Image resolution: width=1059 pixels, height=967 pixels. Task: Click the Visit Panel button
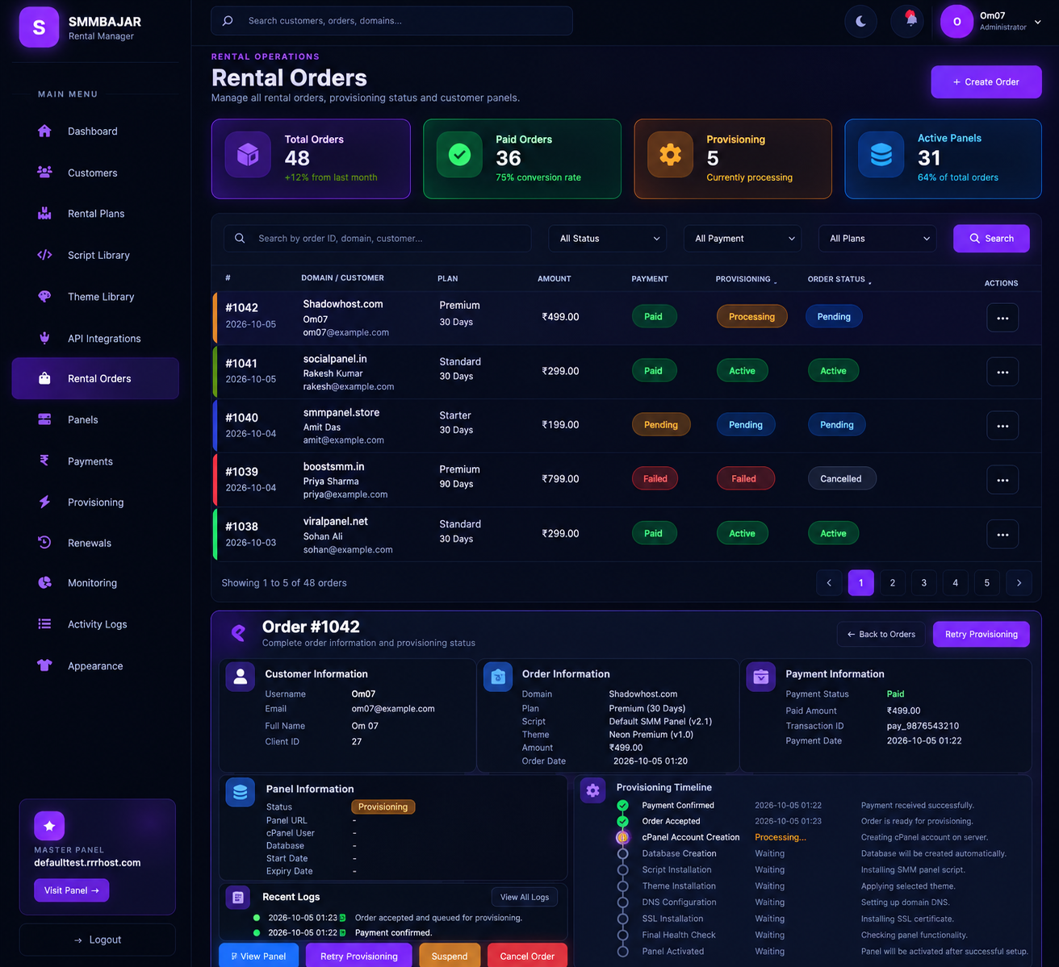click(71, 890)
